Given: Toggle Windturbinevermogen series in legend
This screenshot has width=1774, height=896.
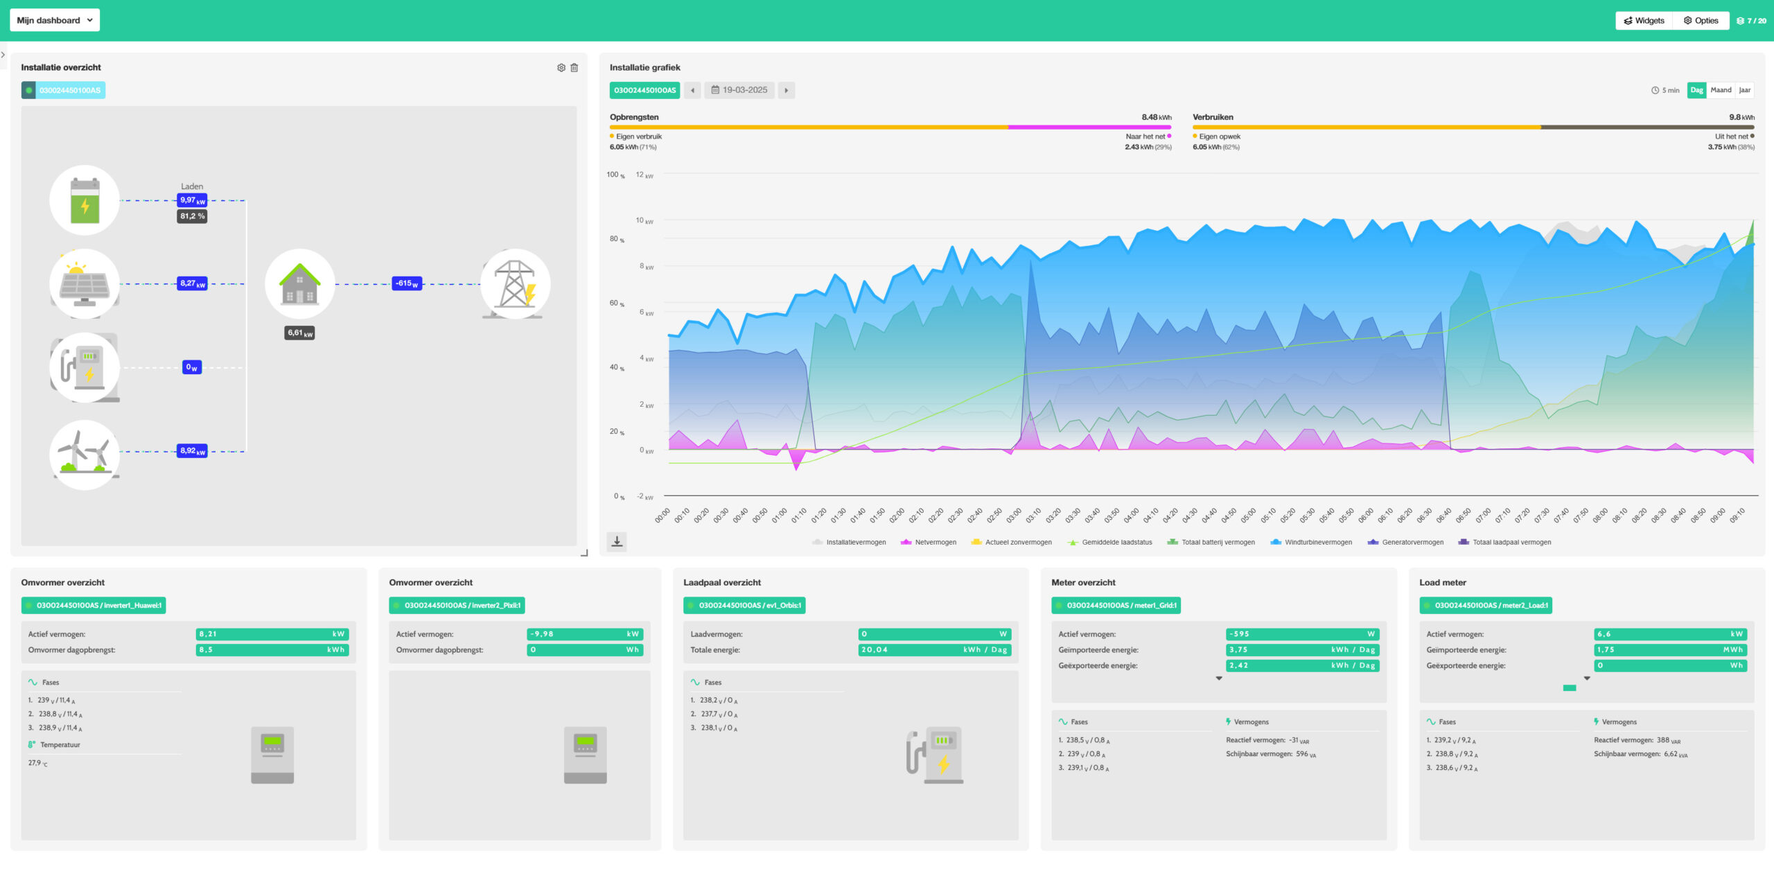Looking at the screenshot, I should [x=1317, y=543].
